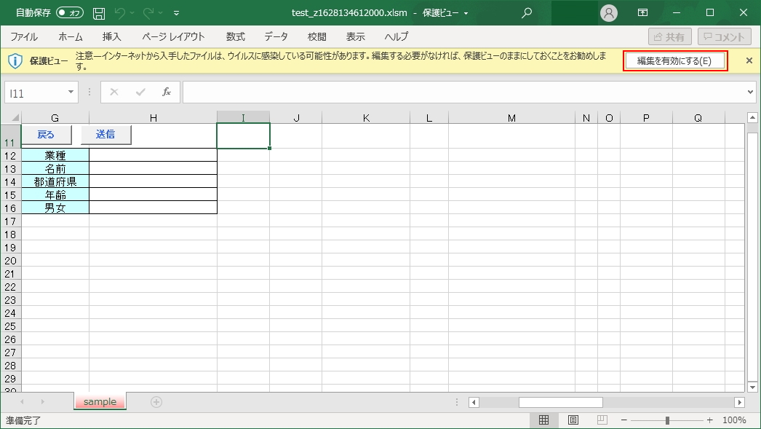The height and width of the screenshot is (429, 761).
Task: Click the protected view shield icon
Action: 15,60
